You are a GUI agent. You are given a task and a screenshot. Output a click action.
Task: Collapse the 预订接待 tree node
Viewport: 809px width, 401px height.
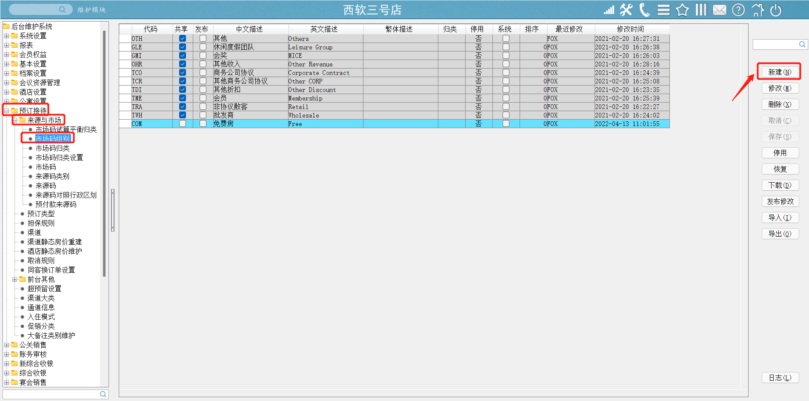[7, 111]
